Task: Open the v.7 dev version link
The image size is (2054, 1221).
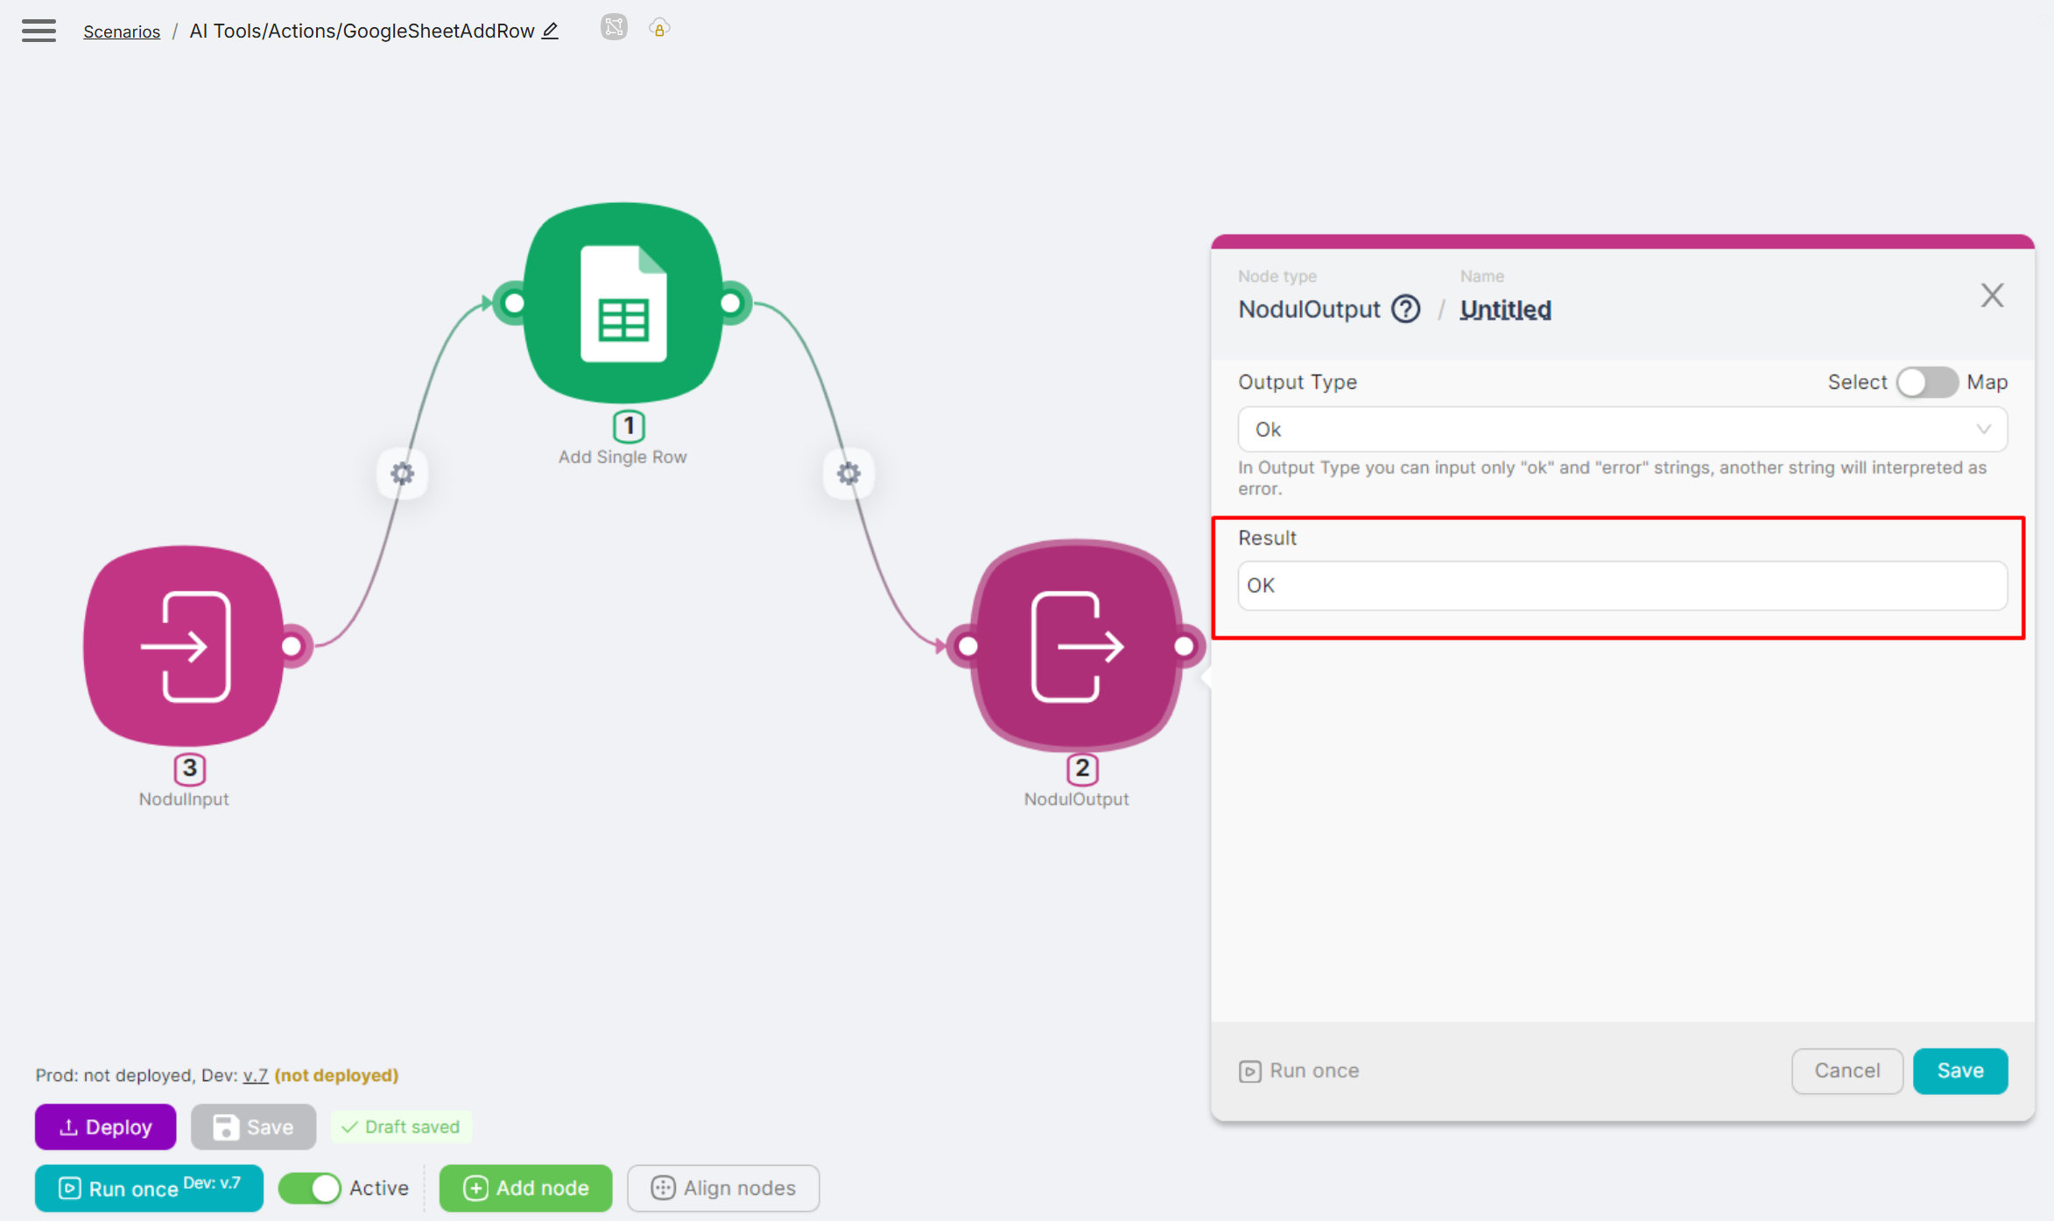Action: 255,1075
